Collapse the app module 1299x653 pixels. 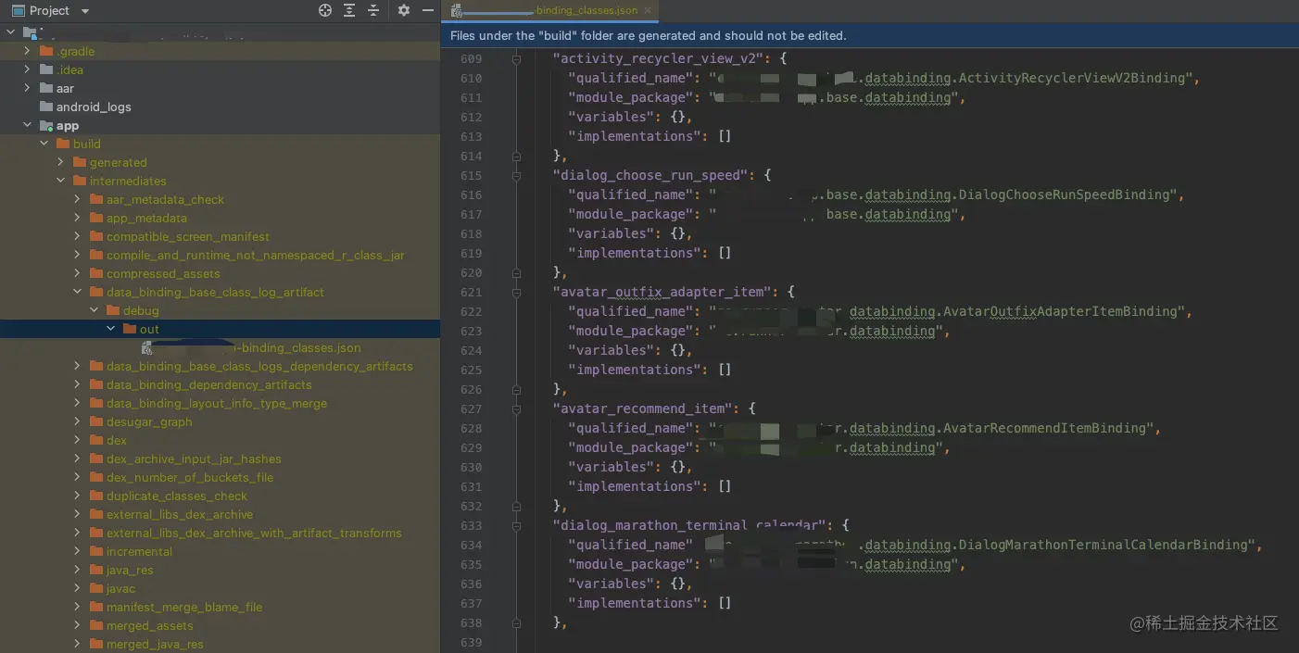pos(27,125)
